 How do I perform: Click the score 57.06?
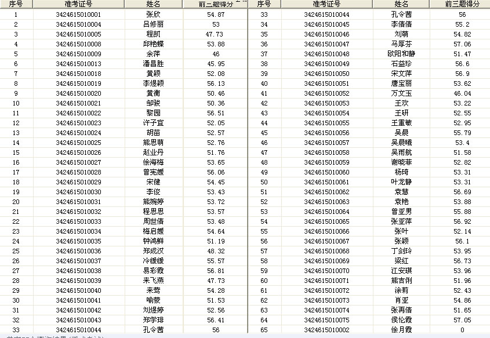click(x=462, y=44)
